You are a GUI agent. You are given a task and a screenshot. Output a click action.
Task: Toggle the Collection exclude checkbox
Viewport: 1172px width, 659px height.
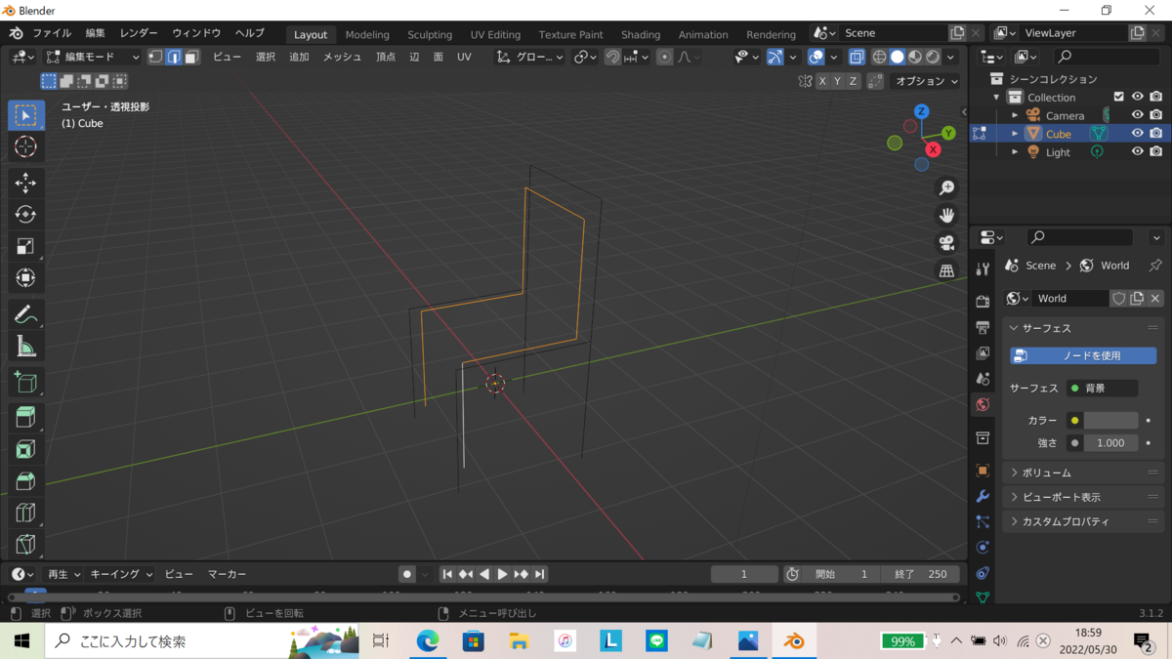tap(1119, 97)
